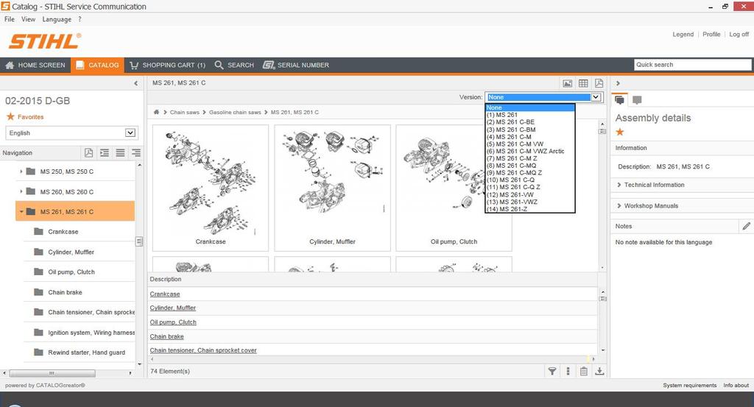Click Log off
The height and width of the screenshot is (407, 754).
coord(739,34)
